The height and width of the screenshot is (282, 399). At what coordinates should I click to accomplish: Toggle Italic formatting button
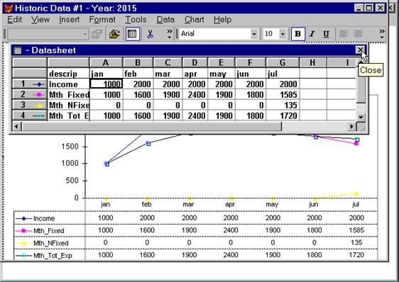[312, 34]
